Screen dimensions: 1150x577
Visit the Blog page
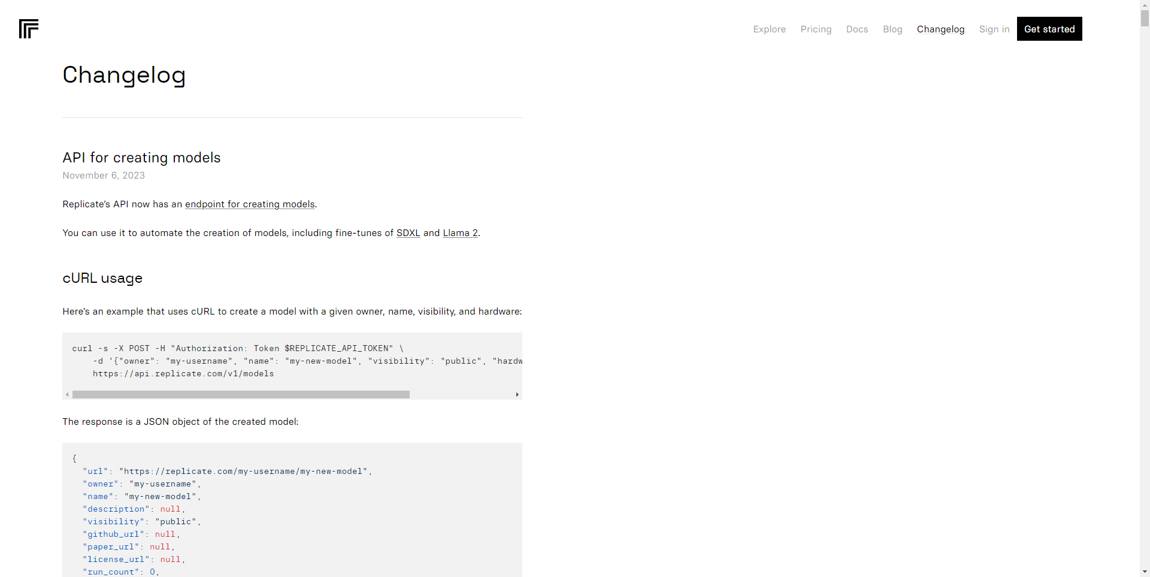(892, 29)
